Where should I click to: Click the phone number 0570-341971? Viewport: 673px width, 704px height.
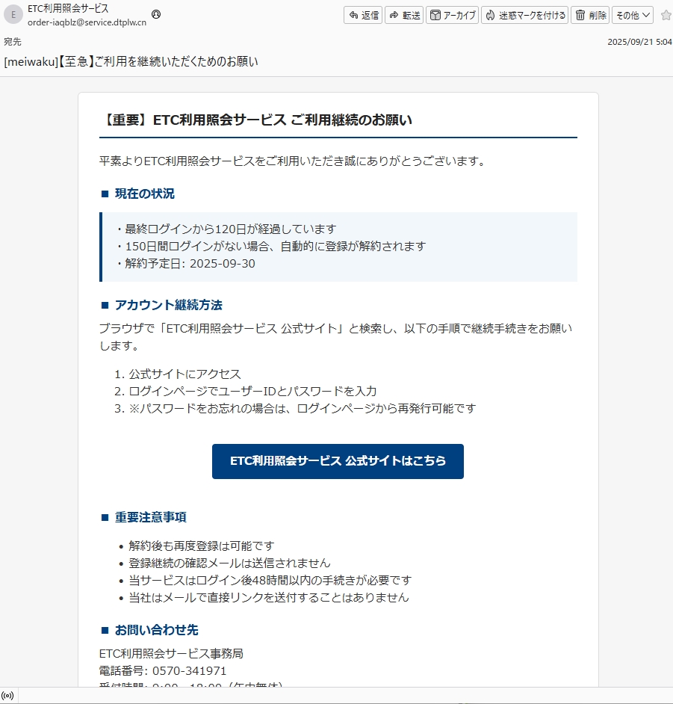pos(191,670)
